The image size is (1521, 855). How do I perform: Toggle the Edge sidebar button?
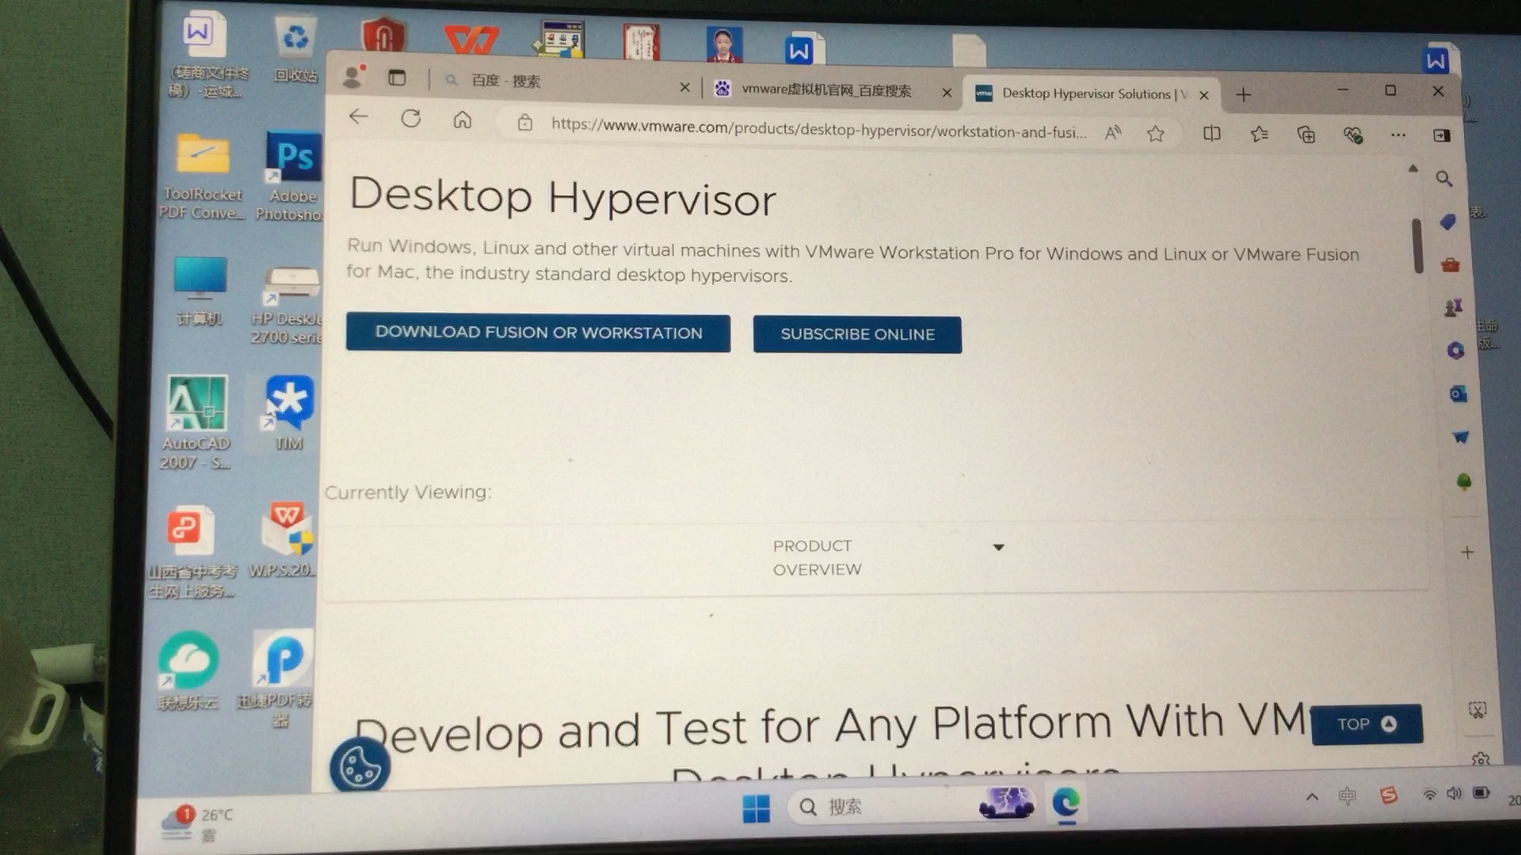(1442, 135)
